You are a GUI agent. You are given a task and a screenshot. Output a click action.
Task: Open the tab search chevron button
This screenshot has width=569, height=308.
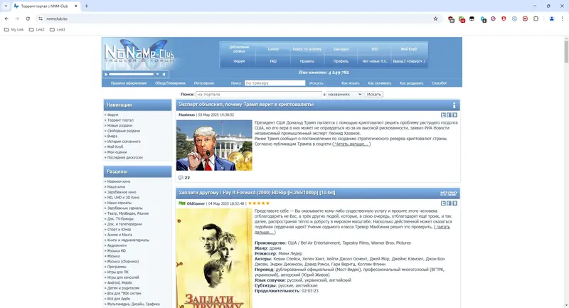pos(6,6)
